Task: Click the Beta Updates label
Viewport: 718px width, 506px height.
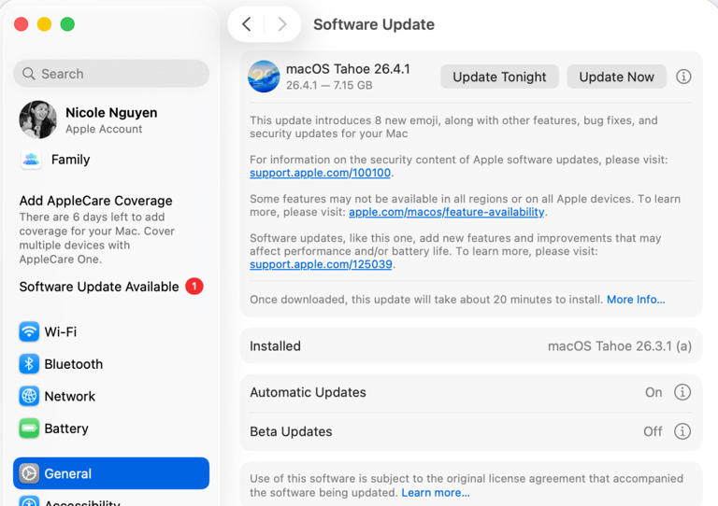Action: pyautogui.click(x=291, y=431)
